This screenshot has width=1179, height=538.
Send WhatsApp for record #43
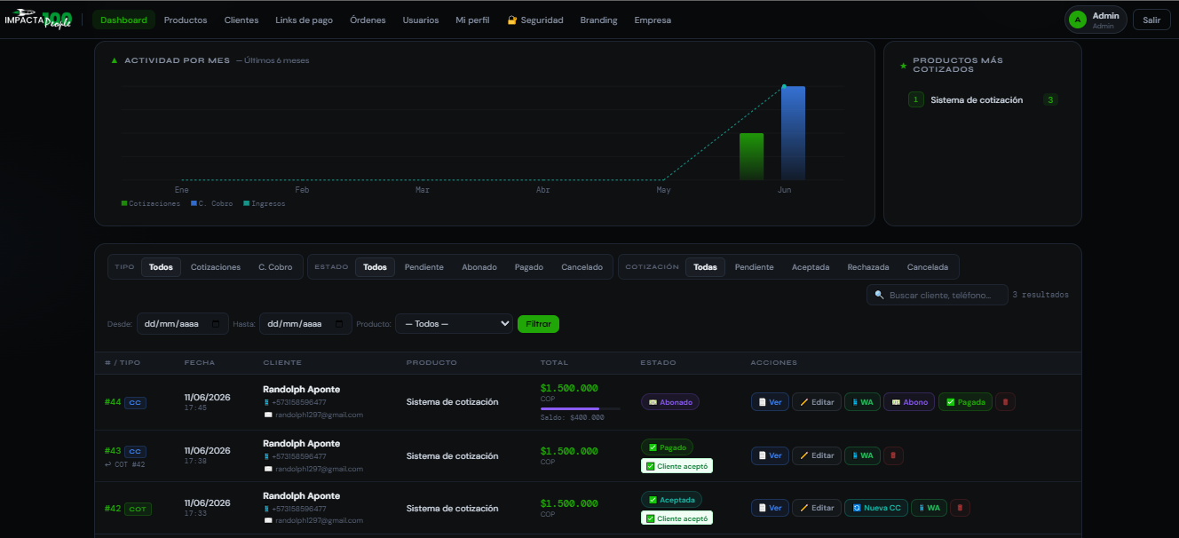pos(862,455)
